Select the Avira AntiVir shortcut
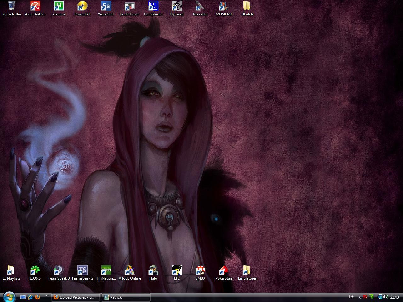This screenshot has height=302, width=403. [35, 8]
